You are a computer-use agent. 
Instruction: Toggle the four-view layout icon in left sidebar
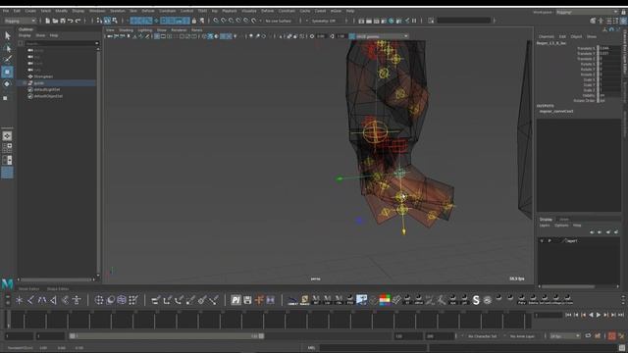pyautogui.click(x=7, y=148)
